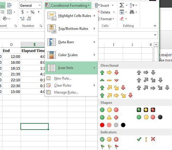The width and height of the screenshot is (172, 150).
Task: Click the Elapsed Time header cell
Action: pyautogui.click(x=33, y=51)
